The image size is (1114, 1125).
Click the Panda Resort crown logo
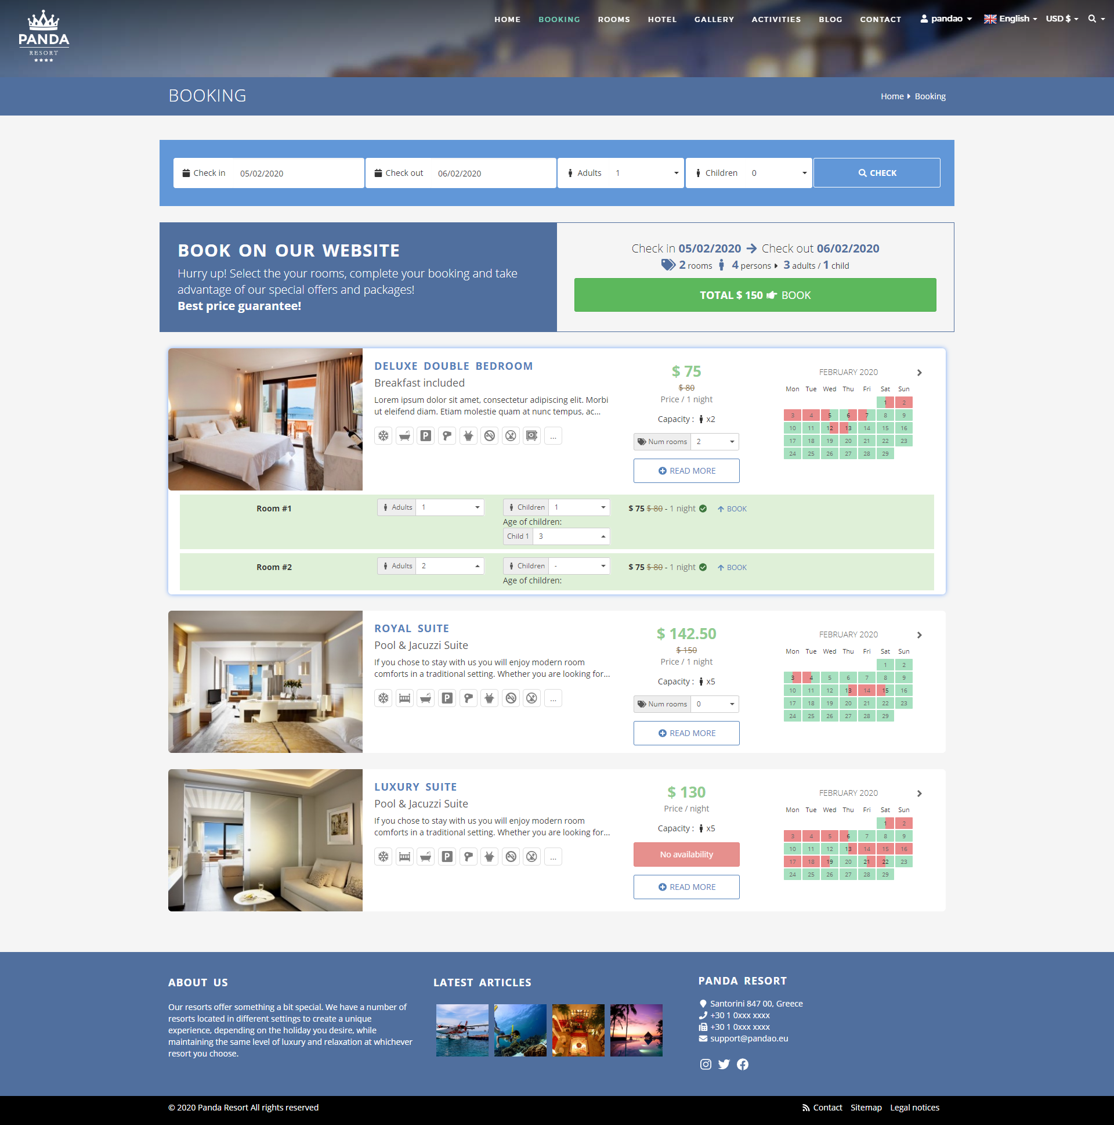[x=44, y=36]
